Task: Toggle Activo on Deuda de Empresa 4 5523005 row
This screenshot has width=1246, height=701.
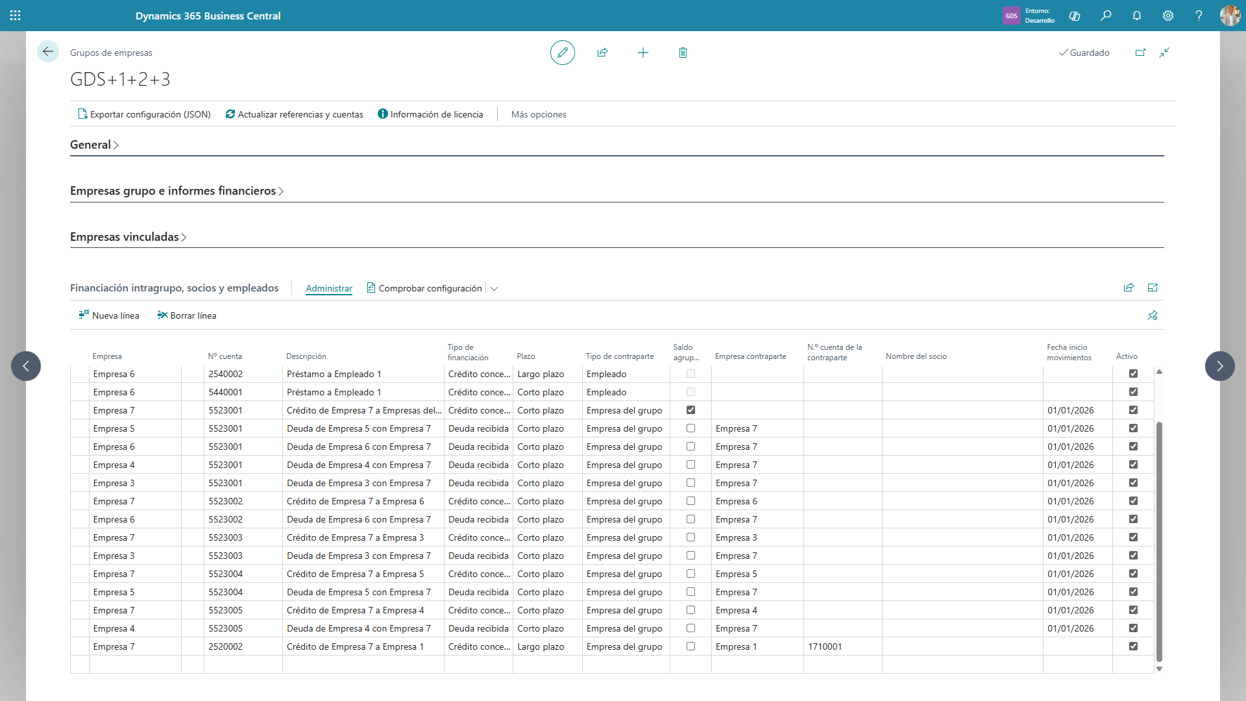Action: click(1133, 628)
